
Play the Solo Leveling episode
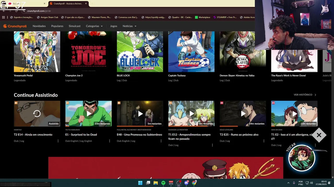(x=243, y=113)
